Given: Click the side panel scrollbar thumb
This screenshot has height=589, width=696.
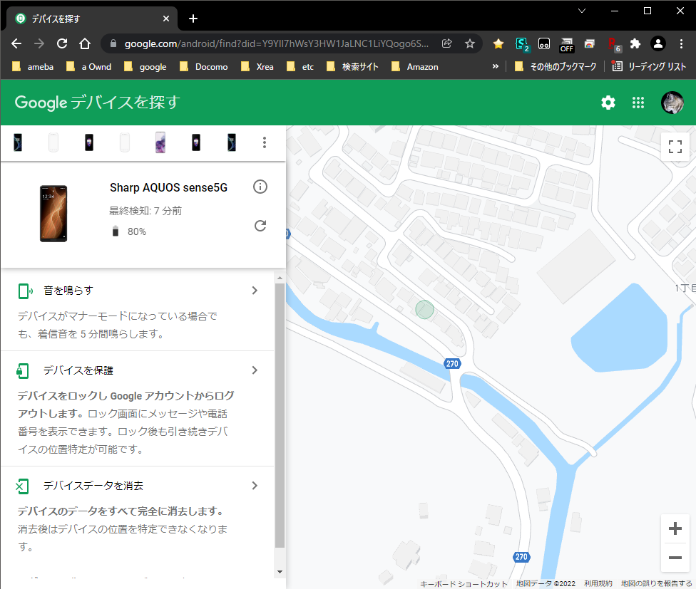Looking at the screenshot, I should [280, 415].
